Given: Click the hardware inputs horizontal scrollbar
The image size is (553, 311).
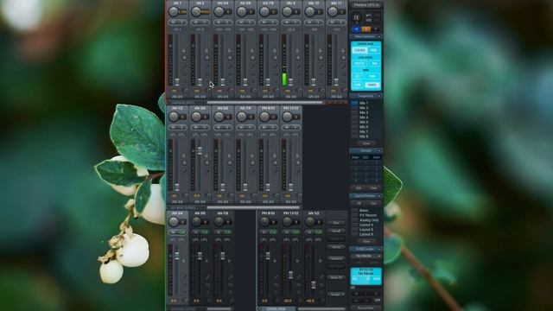Looking at the screenshot, I should (x=264, y=103).
